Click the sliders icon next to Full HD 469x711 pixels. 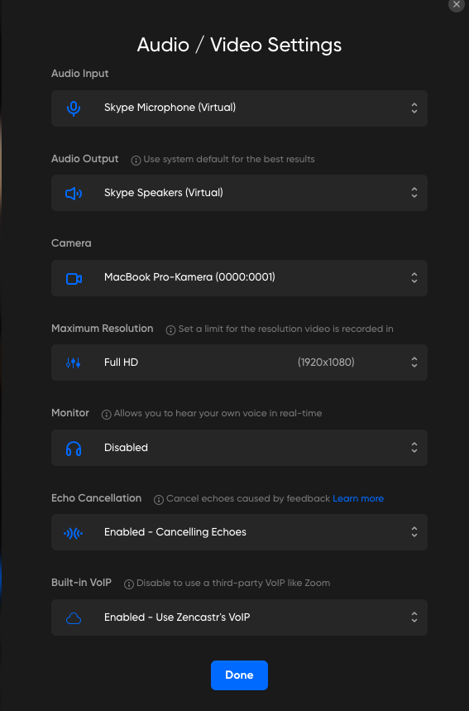(74, 363)
